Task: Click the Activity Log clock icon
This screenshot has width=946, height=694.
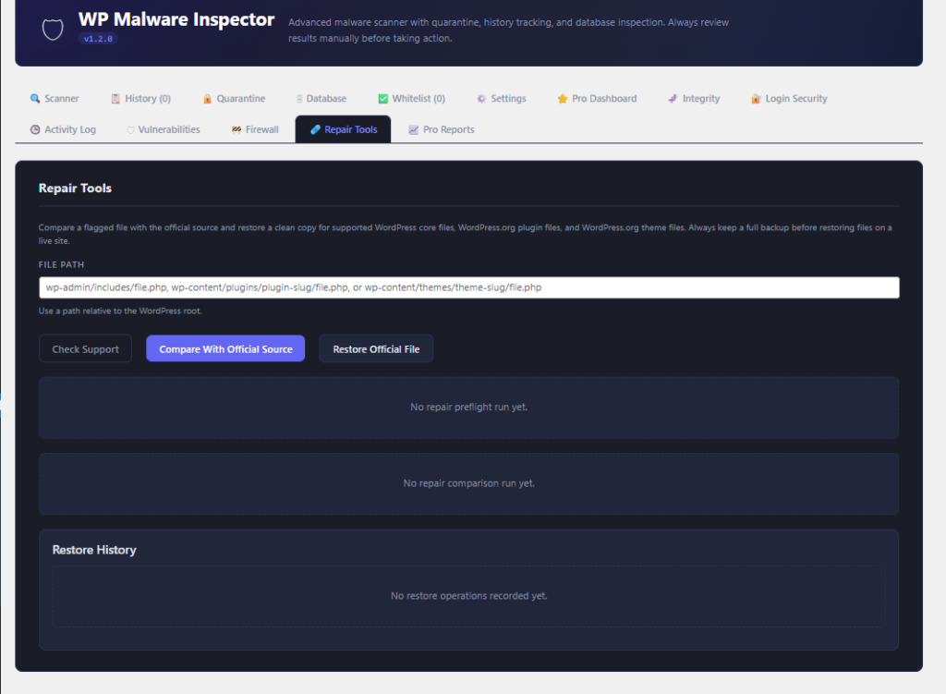Action: (x=34, y=129)
